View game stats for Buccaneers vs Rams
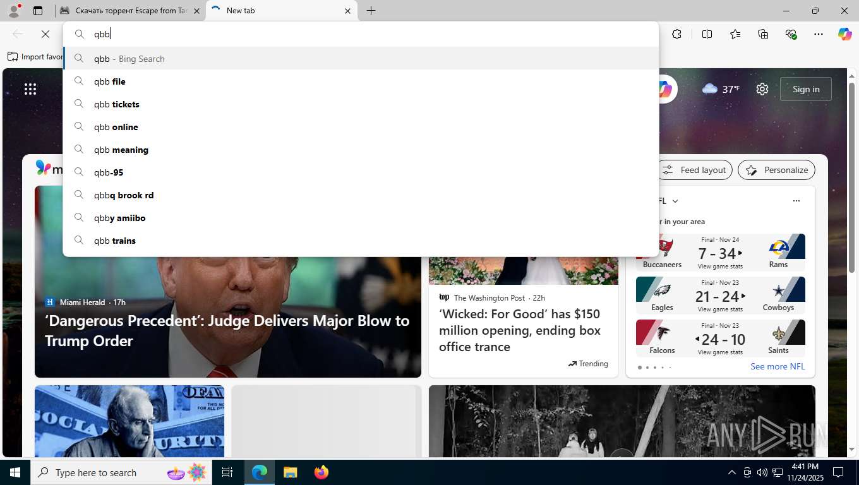 tap(720, 266)
